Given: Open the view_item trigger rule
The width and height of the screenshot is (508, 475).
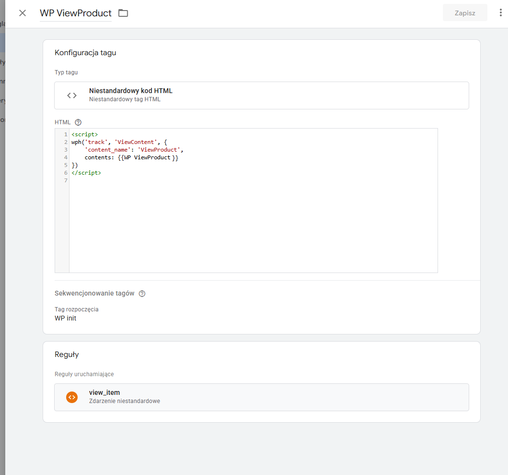Looking at the screenshot, I should click(262, 397).
